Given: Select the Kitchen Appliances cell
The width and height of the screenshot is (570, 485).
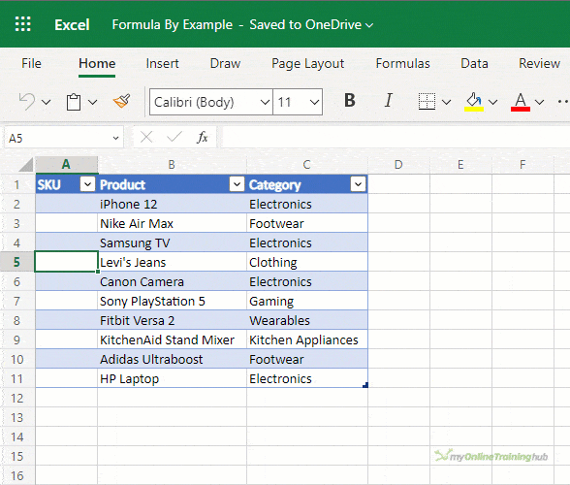Looking at the screenshot, I should click(307, 339).
